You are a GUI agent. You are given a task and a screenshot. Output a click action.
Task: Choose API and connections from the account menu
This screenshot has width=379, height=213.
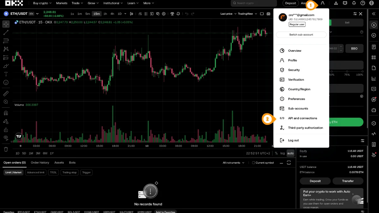(303, 118)
